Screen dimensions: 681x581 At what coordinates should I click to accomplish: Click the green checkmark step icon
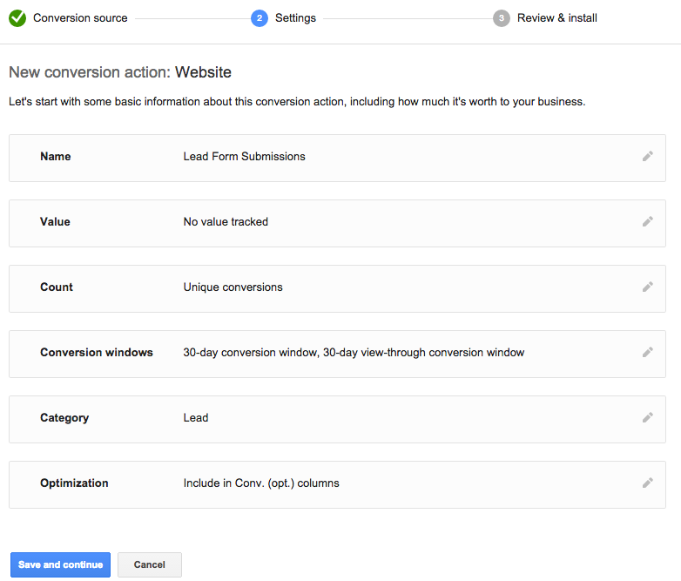[17, 17]
